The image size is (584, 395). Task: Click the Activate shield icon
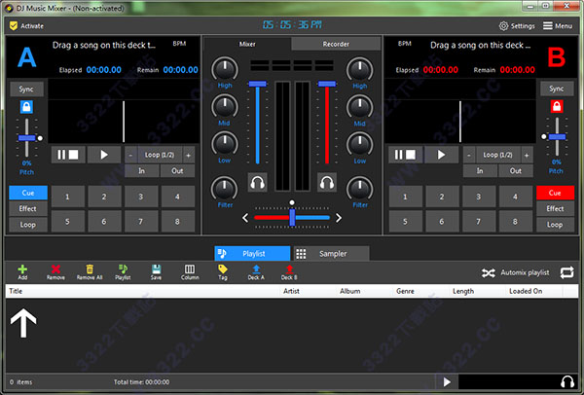tap(14, 25)
